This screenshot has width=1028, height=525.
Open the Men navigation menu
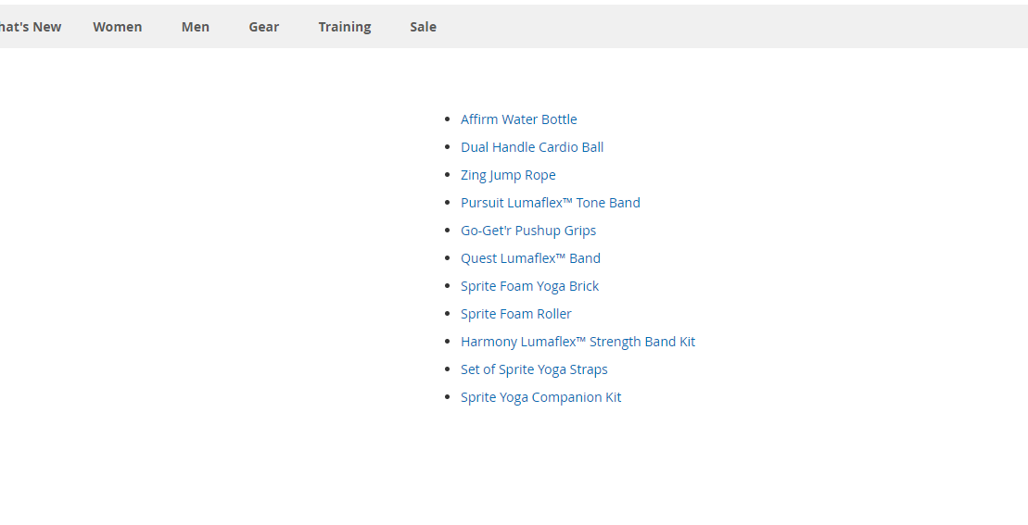[x=195, y=27]
